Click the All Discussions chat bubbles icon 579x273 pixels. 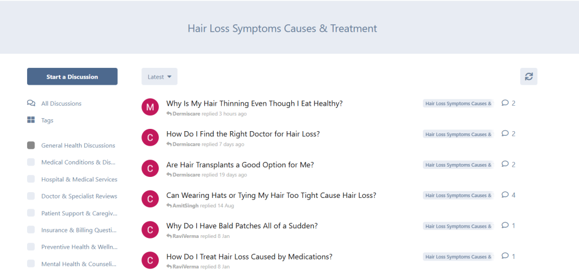coord(31,103)
